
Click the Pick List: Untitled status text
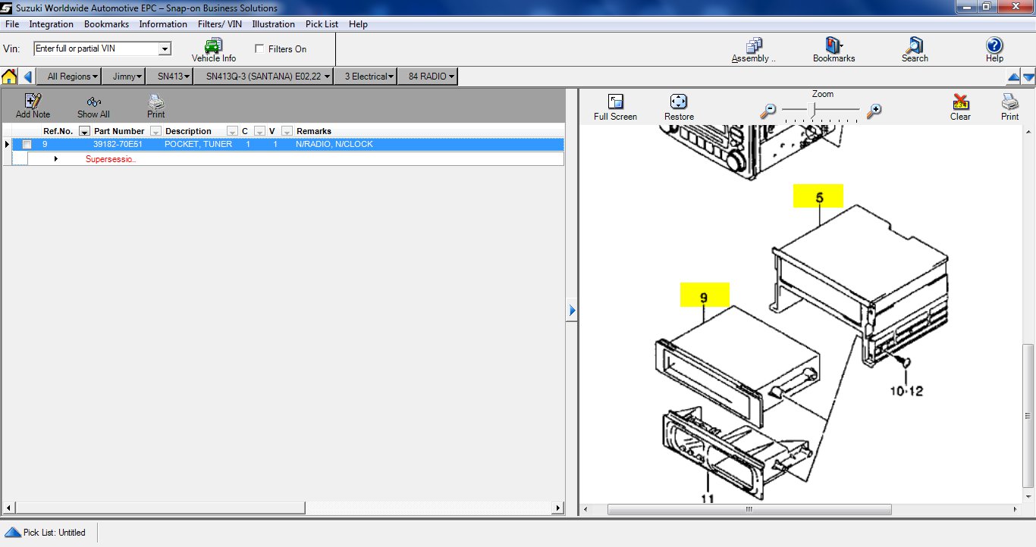(55, 533)
